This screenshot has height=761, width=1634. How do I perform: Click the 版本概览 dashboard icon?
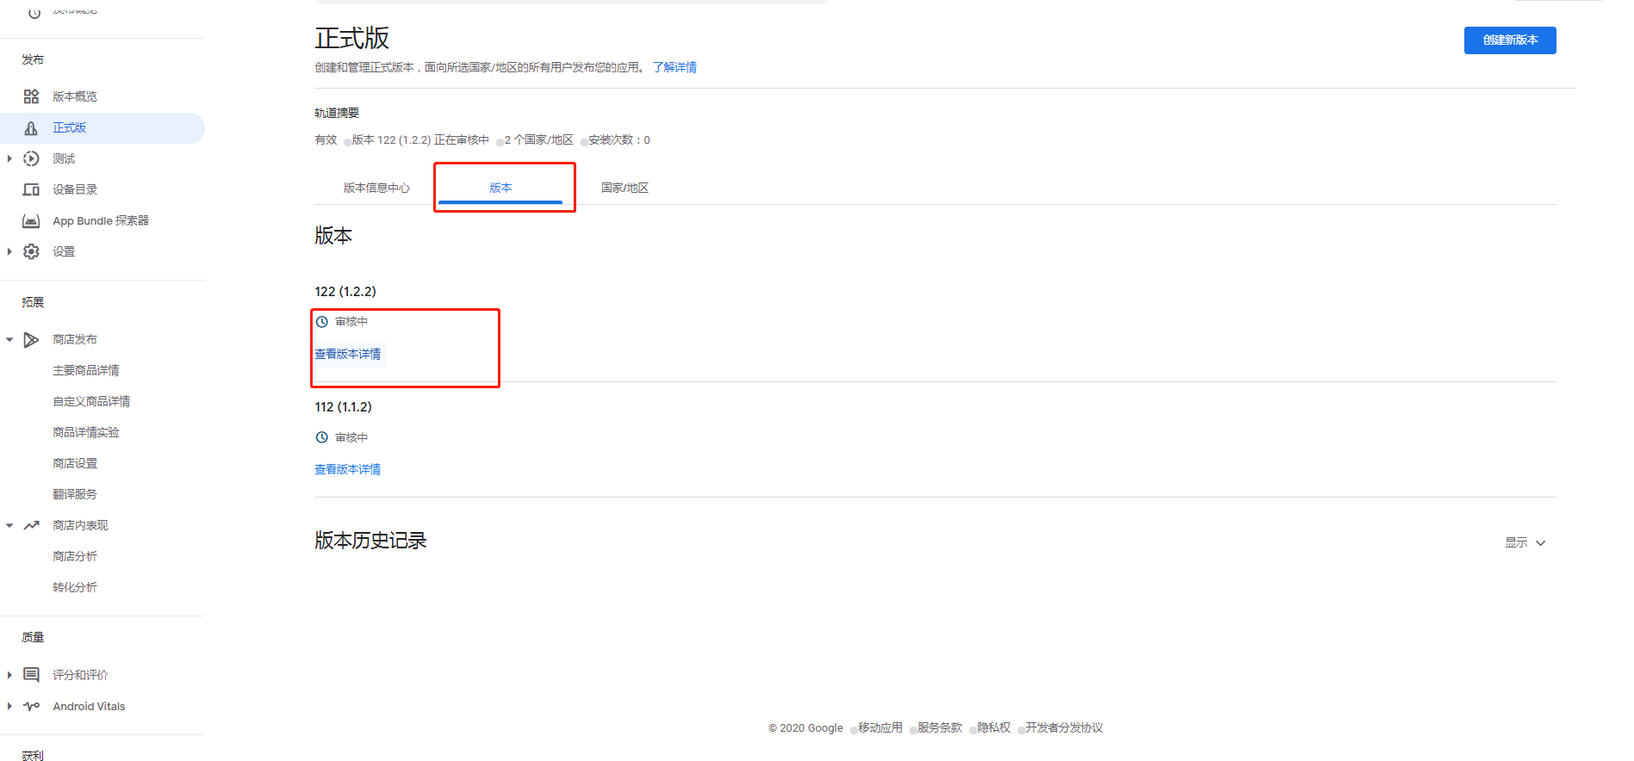tap(31, 96)
